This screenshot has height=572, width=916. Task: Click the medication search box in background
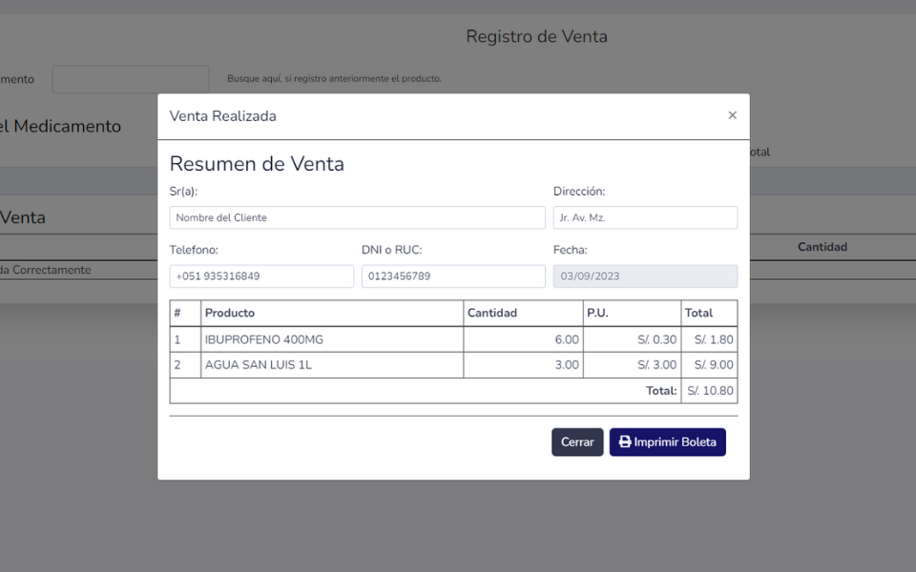[131, 79]
